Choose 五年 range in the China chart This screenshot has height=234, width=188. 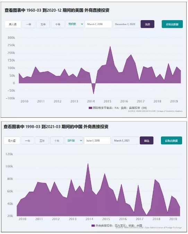pos(42,140)
